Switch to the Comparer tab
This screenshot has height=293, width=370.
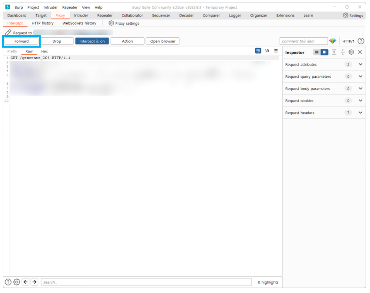pos(211,15)
